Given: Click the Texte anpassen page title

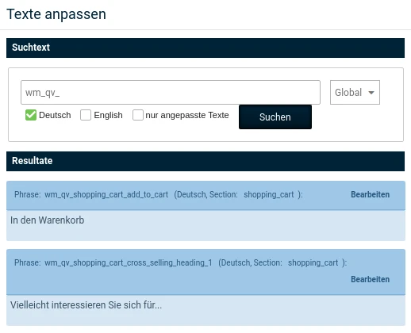Looking at the screenshot, I should coord(56,14).
